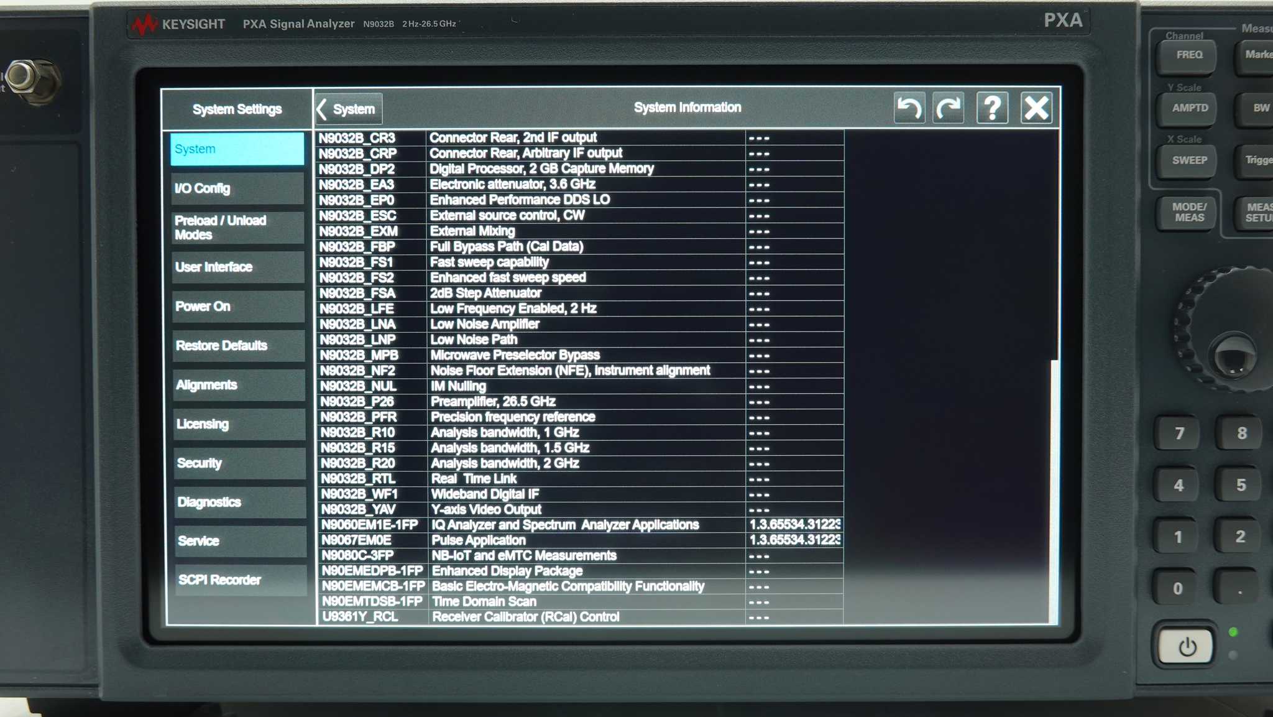Open help with question mark icon
Screen dimensions: 1273x717
[x=992, y=108]
